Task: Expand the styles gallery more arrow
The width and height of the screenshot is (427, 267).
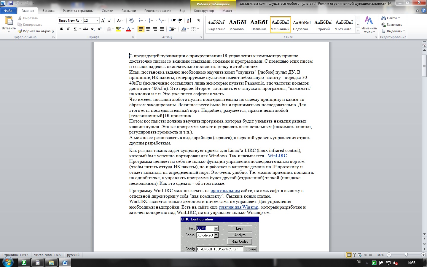Action: (358, 31)
